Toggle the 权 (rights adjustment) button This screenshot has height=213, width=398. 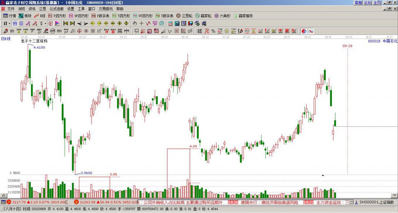coord(51,23)
